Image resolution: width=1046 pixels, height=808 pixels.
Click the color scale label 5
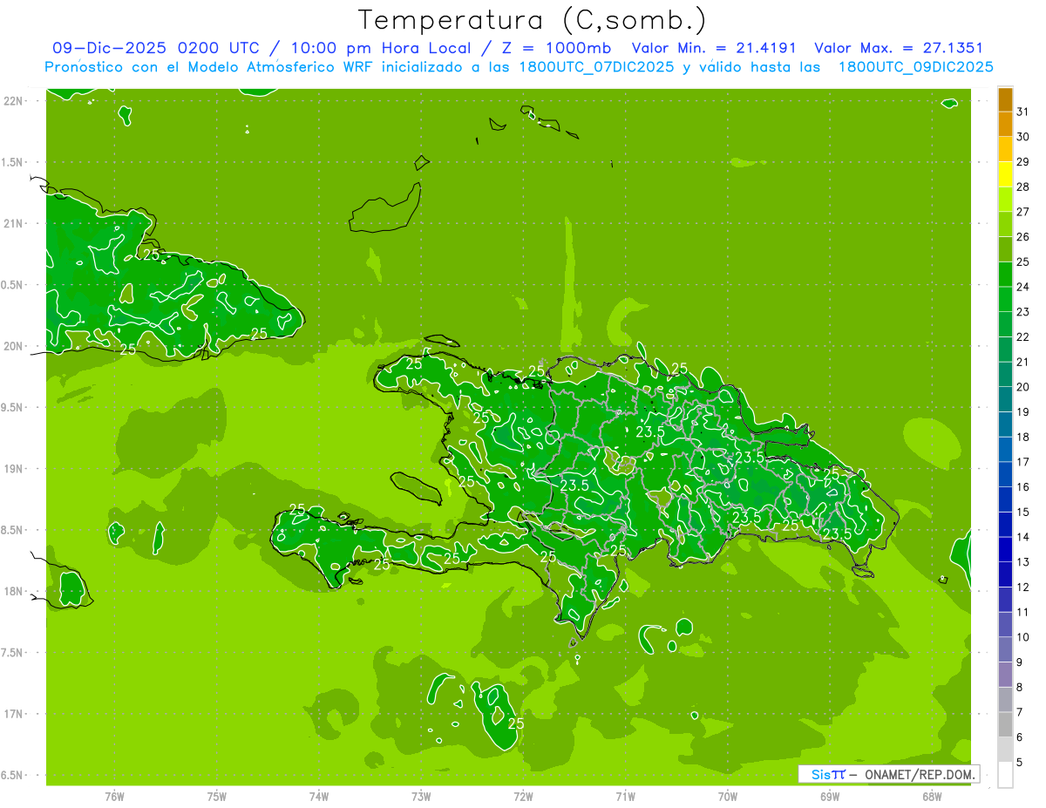click(1020, 763)
